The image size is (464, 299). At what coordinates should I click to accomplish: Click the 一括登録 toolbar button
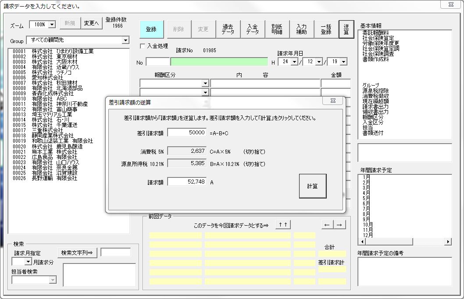(326, 29)
